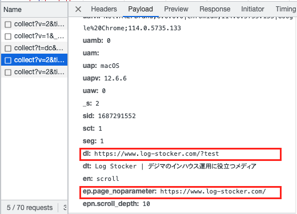
Task: Click the 'uaw: 0' payload row
Action: tap(94, 91)
